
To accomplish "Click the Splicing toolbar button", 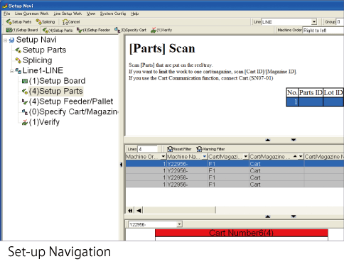I will [45, 22].
